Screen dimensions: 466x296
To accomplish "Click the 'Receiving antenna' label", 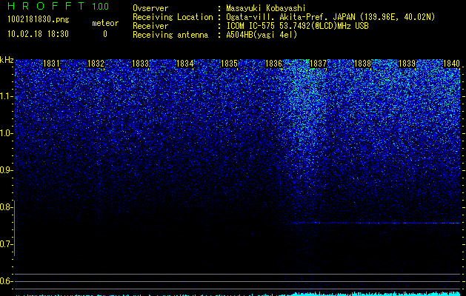I will (170, 35).
